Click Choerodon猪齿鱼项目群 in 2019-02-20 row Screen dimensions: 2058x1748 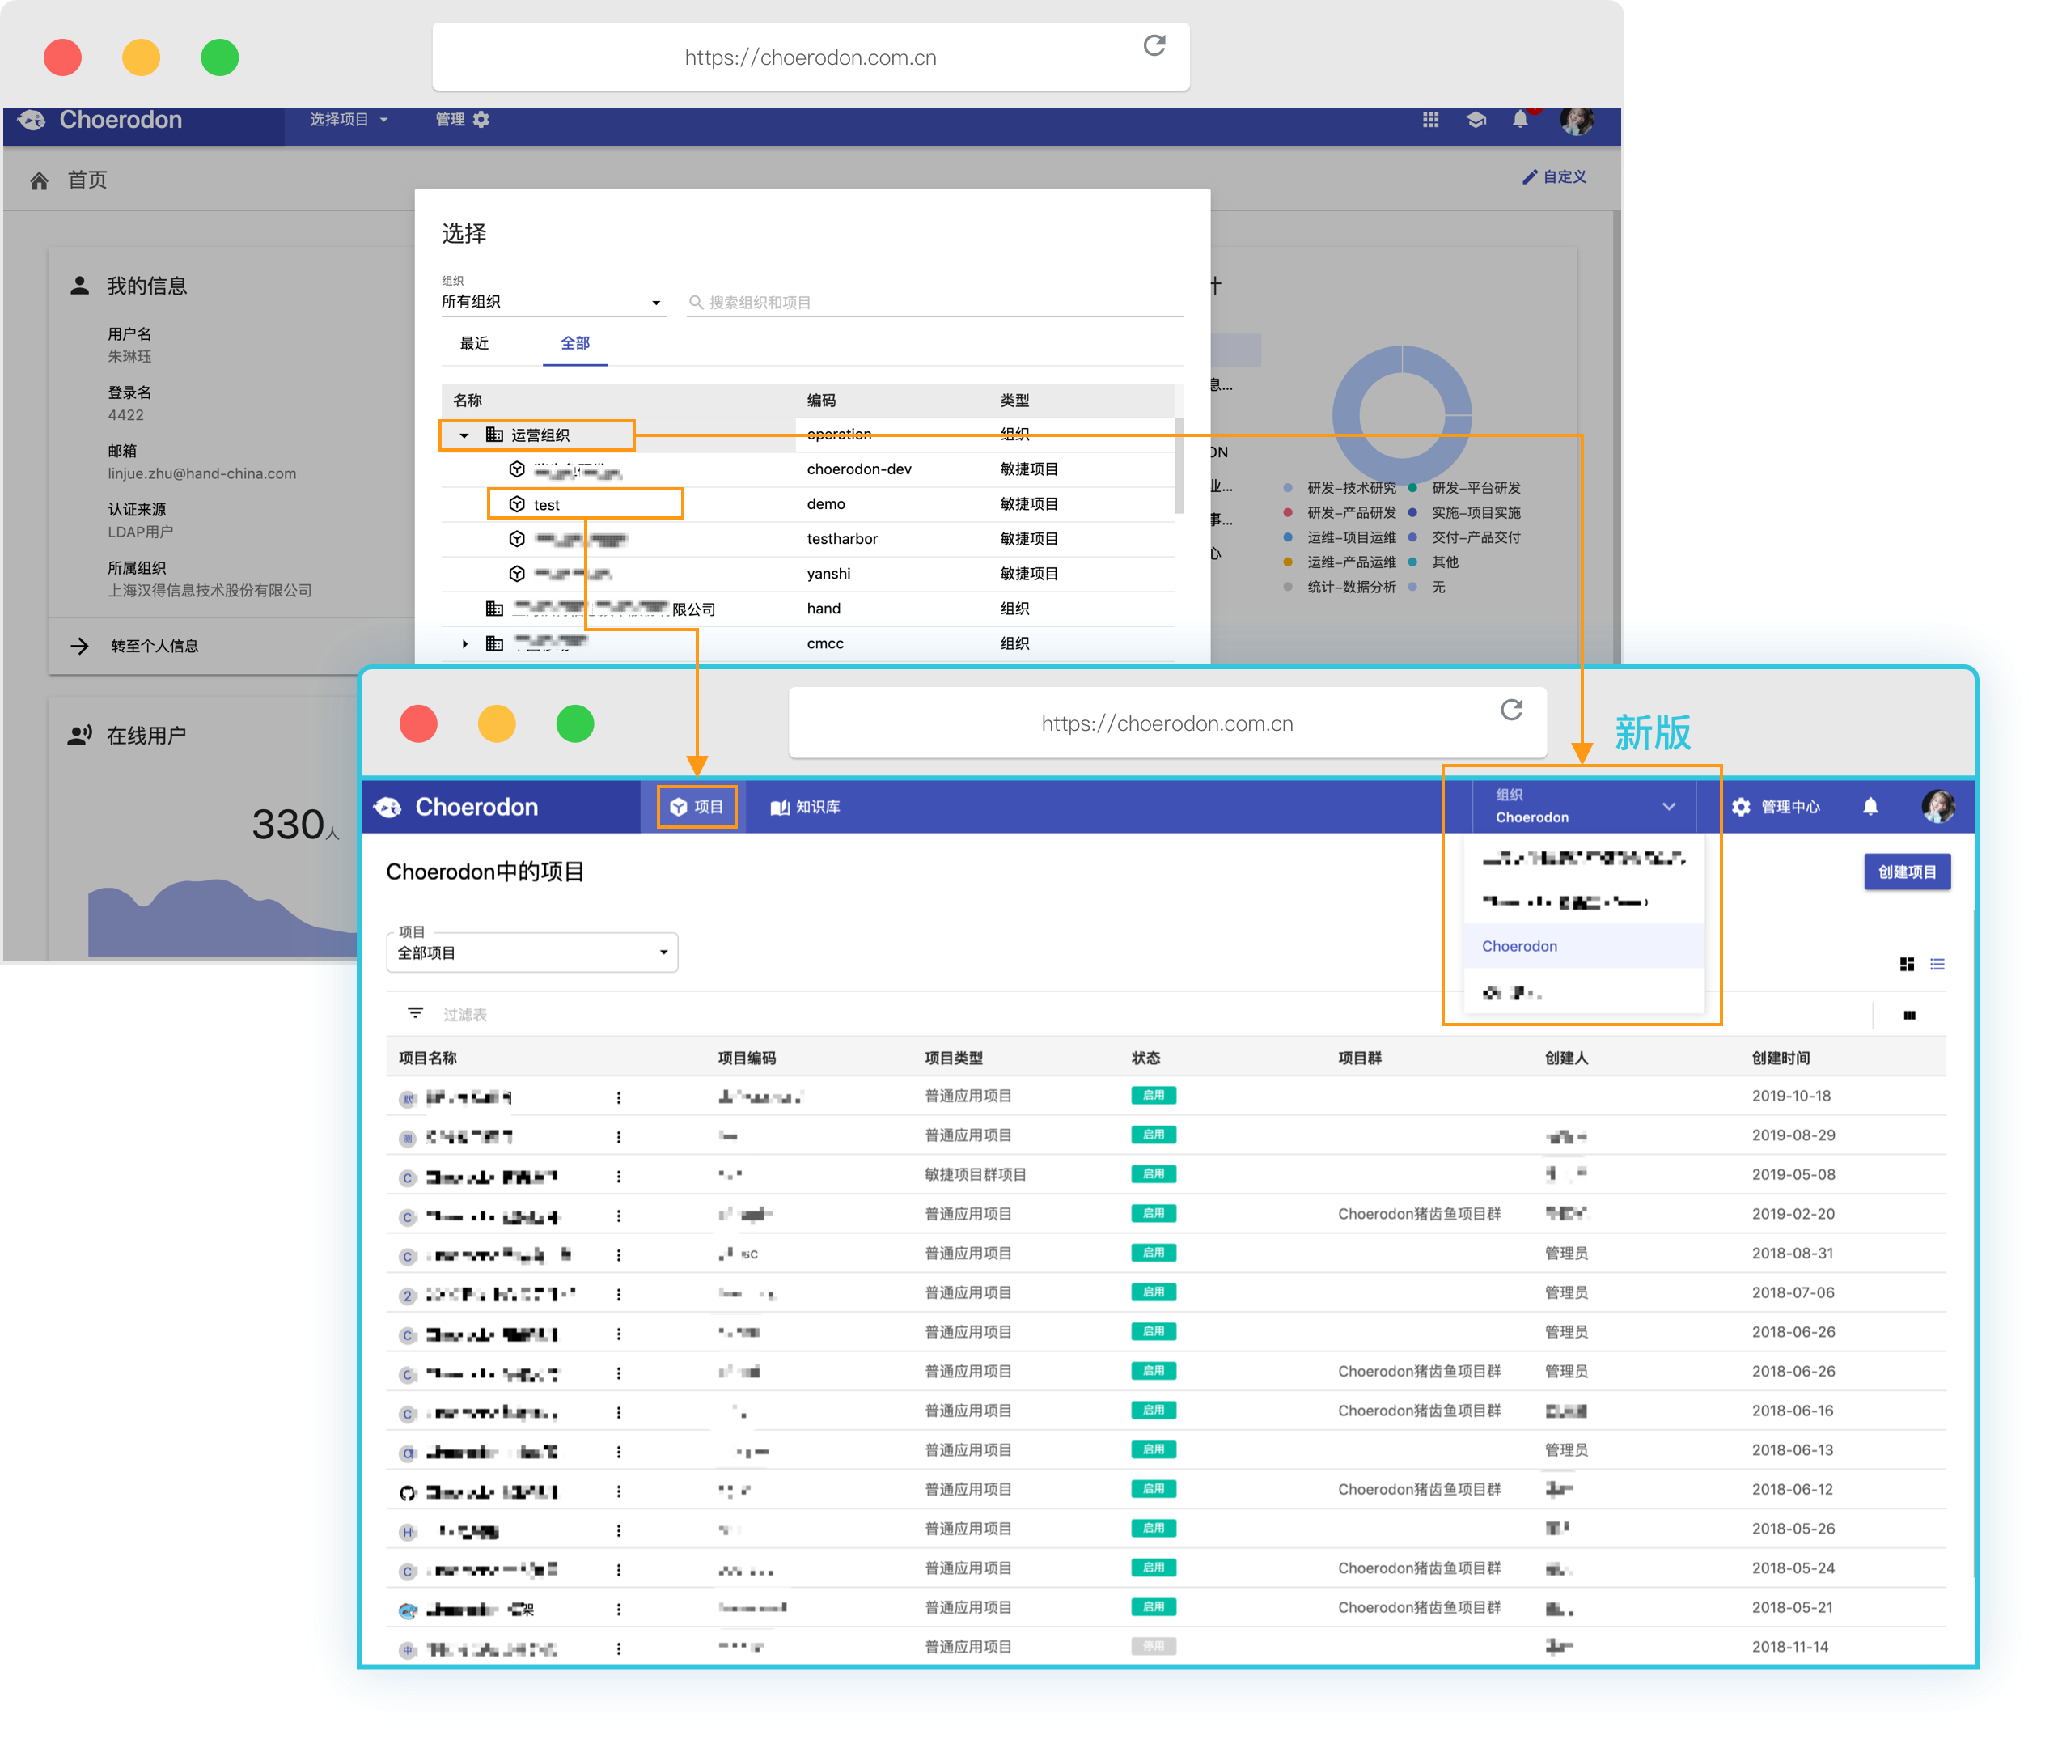tap(1418, 1214)
